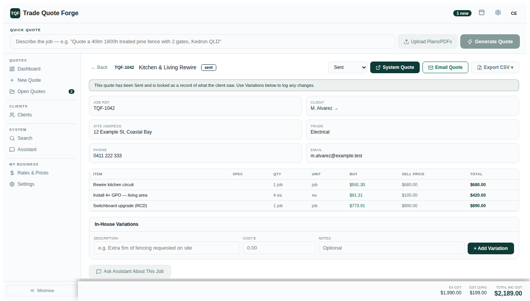Click sell price $680.00
Image resolution: width=530 pixels, height=301 pixels.
pos(410,185)
